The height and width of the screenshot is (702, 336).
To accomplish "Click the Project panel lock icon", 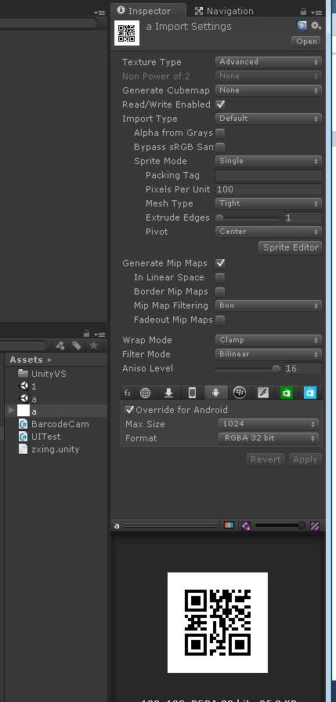I will (x=87, y=334).
